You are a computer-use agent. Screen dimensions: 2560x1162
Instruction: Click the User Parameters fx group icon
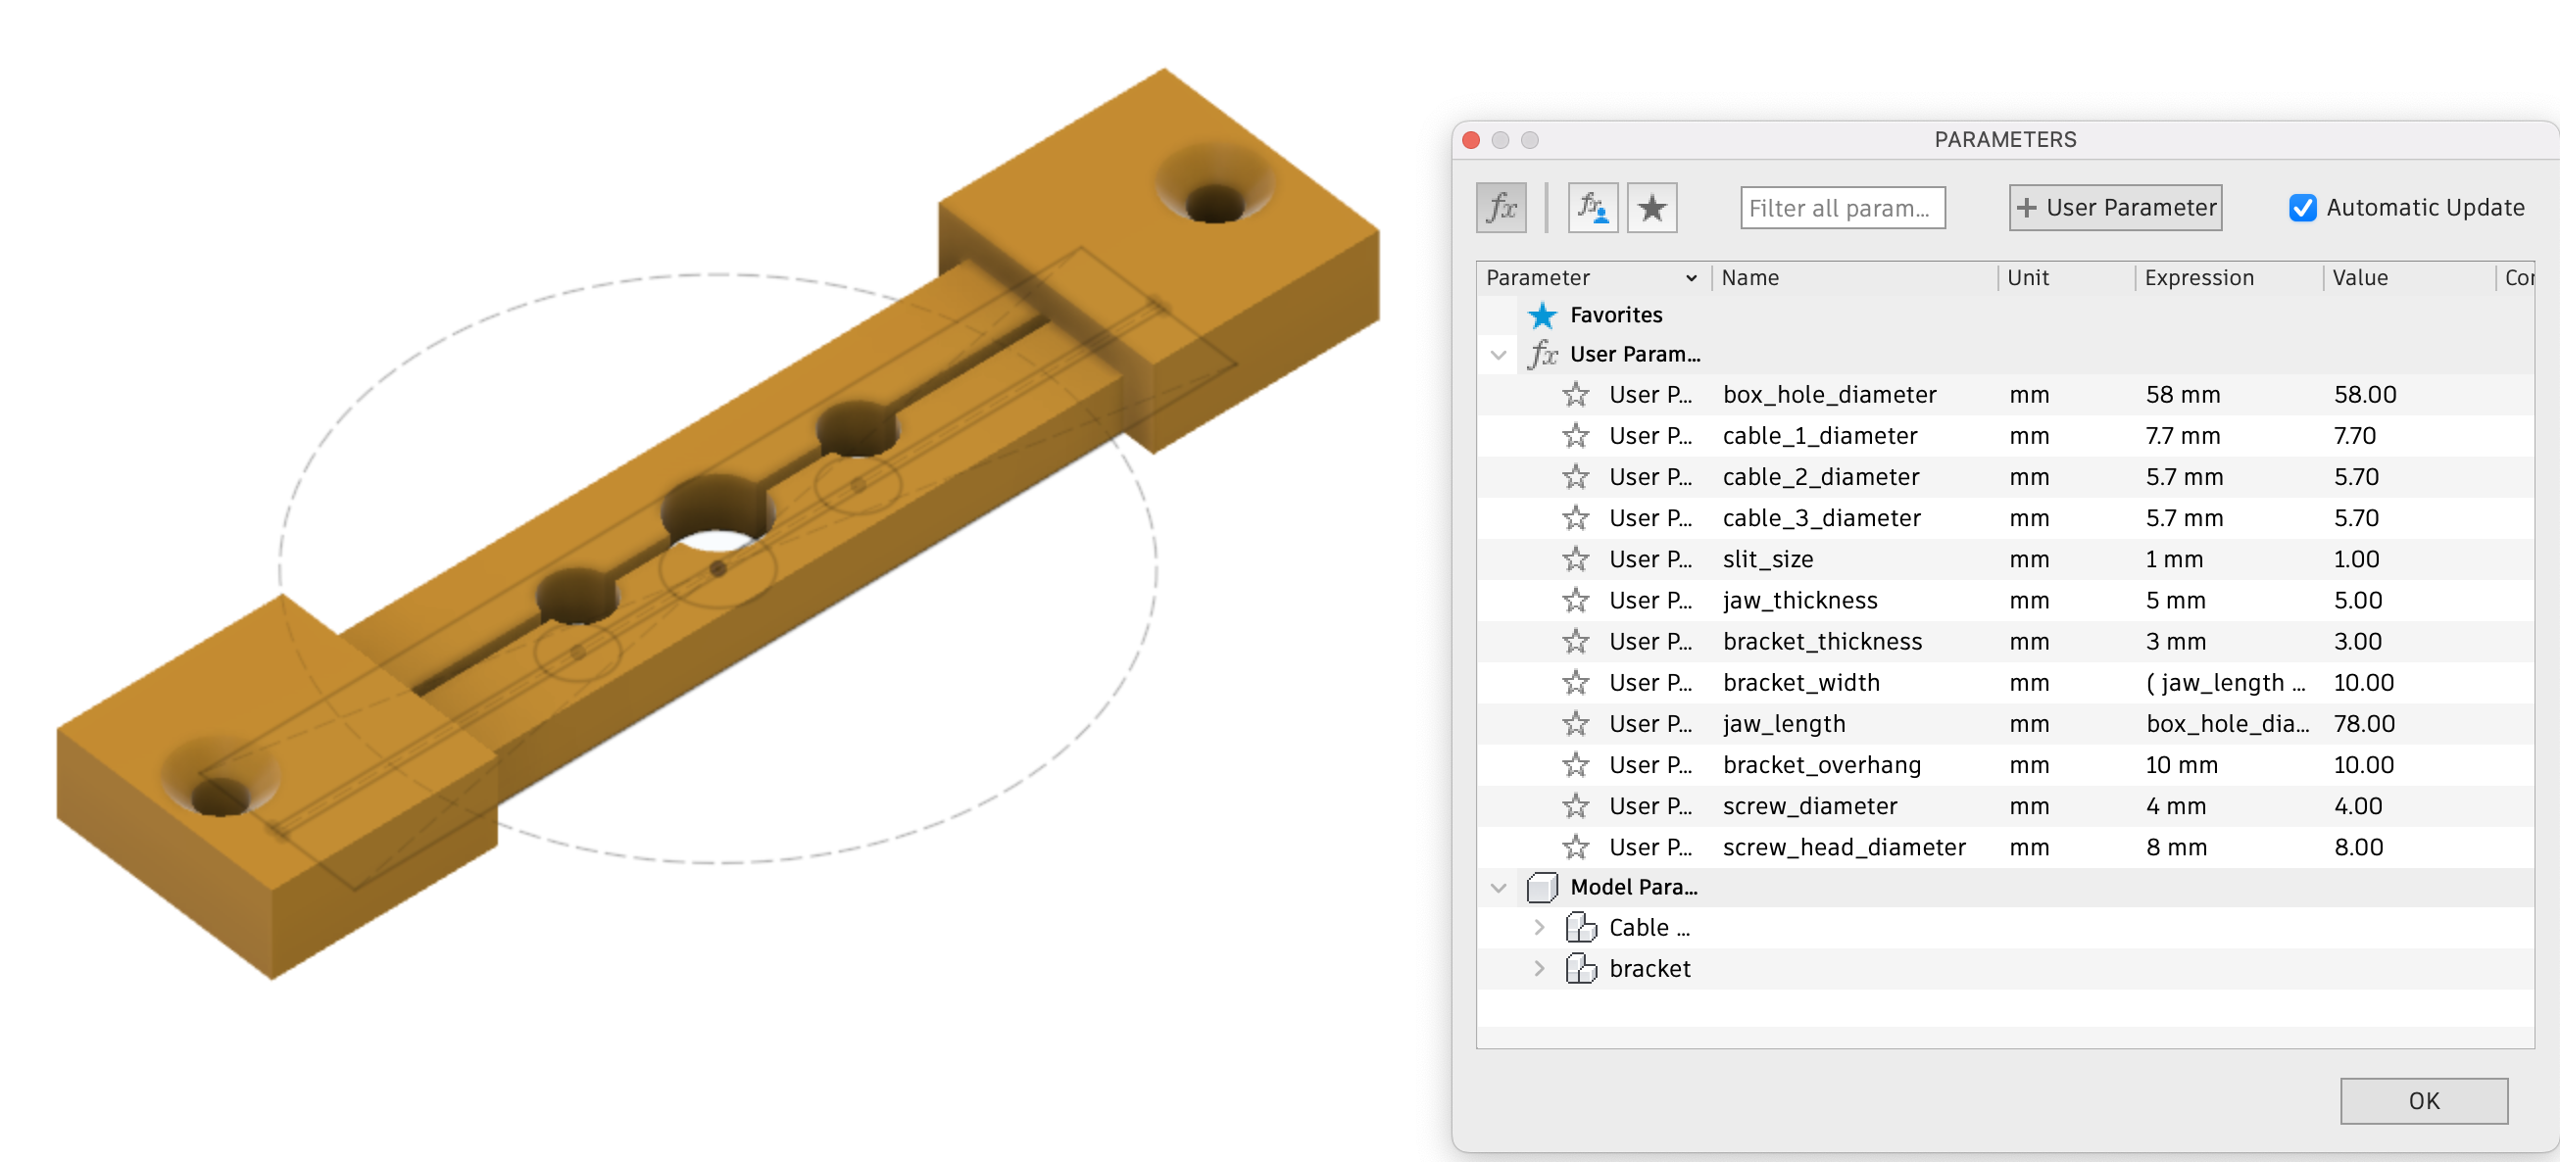tap(1543, 355)
